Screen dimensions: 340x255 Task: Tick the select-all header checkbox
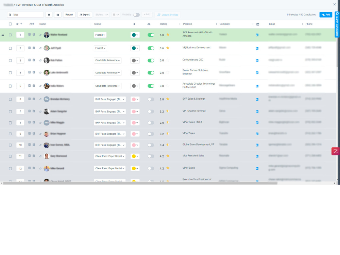pos(10,24)
